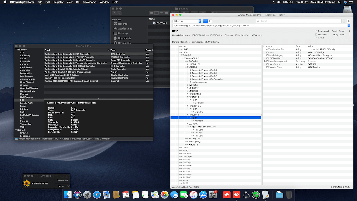Expand the IOPowerManagement dictionary row
Image resolution: width=357 pixels, height=201 pixels.
(265, 61)
